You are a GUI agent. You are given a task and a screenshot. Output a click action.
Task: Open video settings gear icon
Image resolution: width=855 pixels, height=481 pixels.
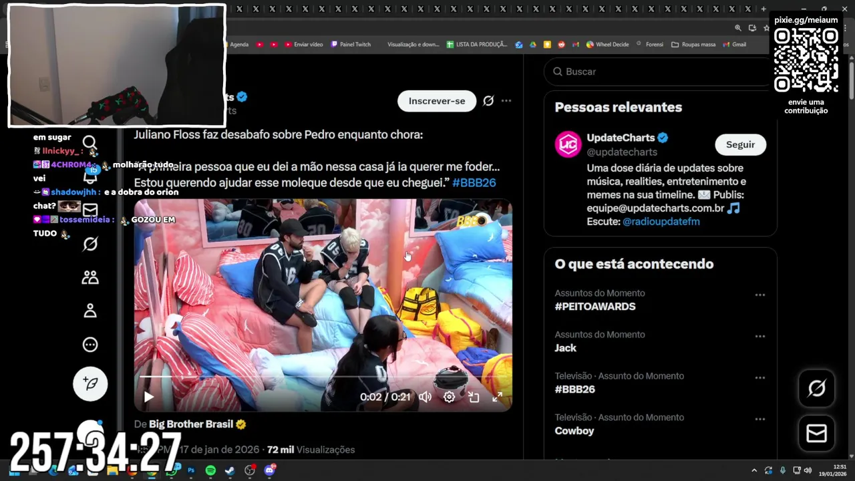click(x=450, y=397)
